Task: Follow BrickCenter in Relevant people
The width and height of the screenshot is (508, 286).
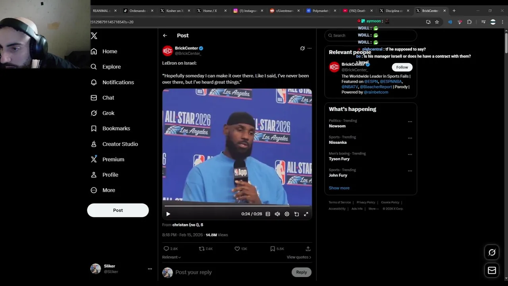Action: pos(402,67)
